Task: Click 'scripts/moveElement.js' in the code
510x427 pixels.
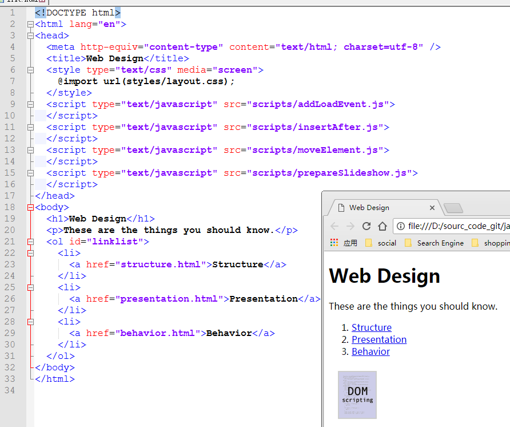Action: tap(315, 150)
